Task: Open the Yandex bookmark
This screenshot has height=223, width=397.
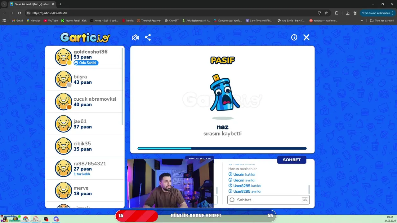Action: [x=323, y=20]
